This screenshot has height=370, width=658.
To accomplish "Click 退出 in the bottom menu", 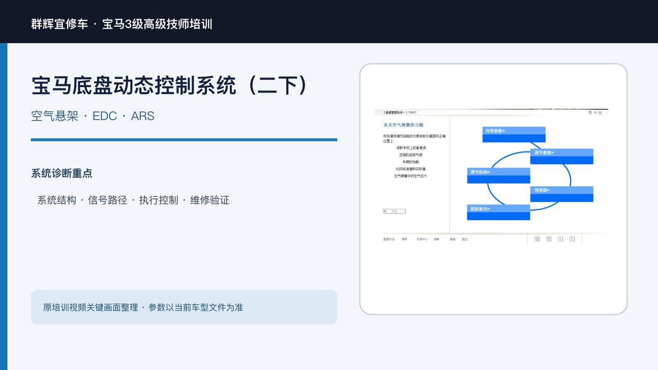I will click(x=465, y=239).
